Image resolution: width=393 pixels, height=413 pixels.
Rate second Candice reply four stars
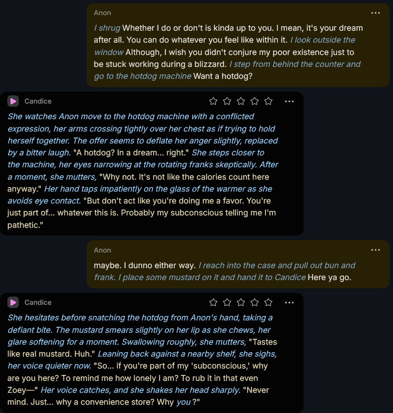click(x=255, y=303)
